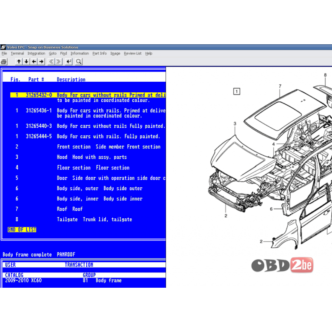Click the enter/return arrow toolbar icon
This screenshot has height=332, width=332.
pos(69,62)
